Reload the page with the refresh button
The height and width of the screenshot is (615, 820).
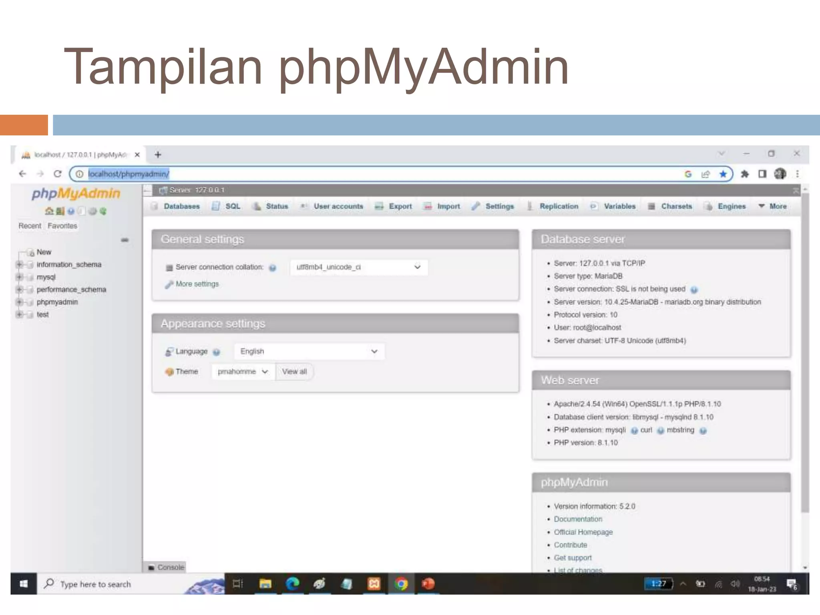(x=58, y=174)
